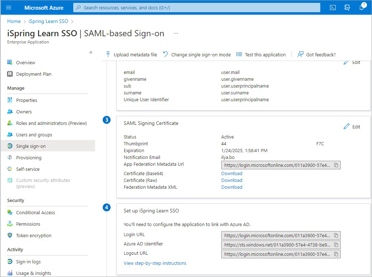The width and height of the screenshot is (372, 277).
Task: Click the Active status value
Action: [x=227, y=137]
